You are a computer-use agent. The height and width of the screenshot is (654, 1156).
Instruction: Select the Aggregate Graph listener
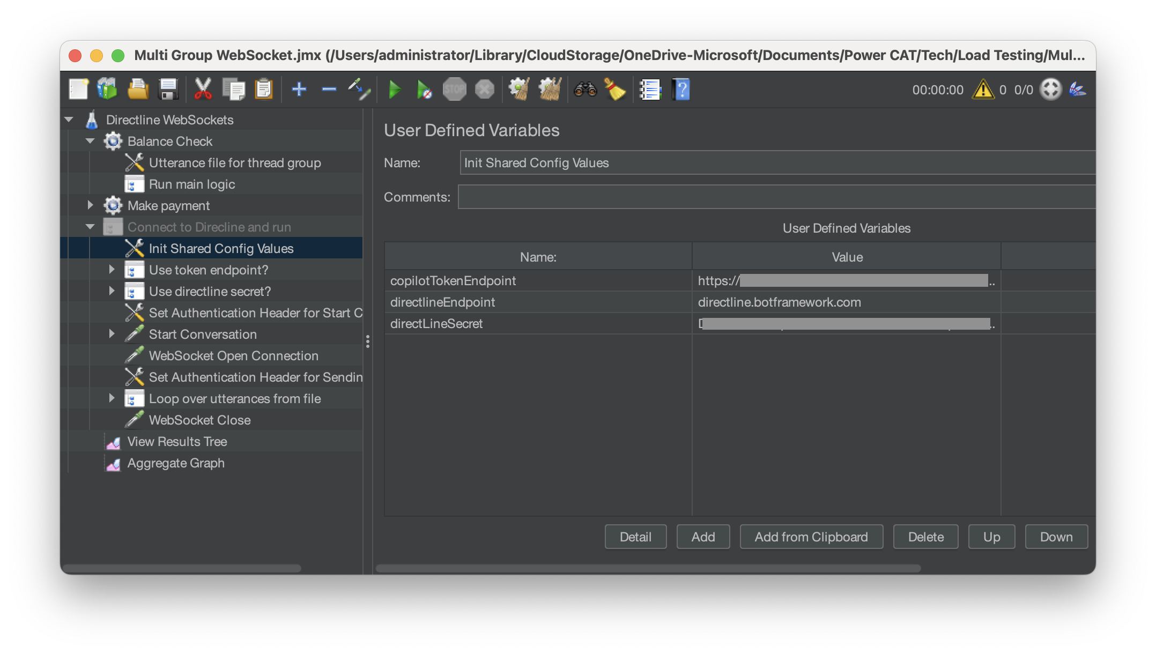175,463
